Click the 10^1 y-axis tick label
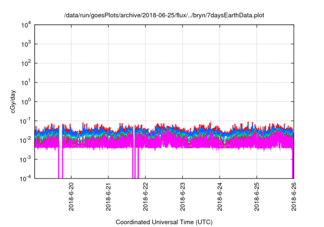Viewport: 324px width, 227px height. tap(26, 83)
